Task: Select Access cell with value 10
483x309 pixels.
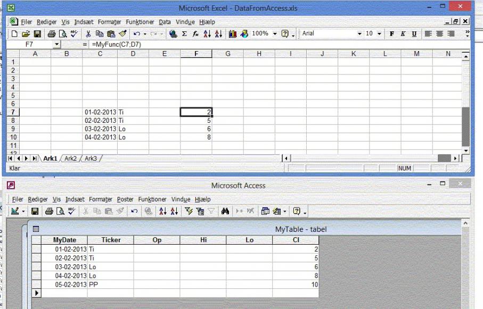Action: tap(296, 285)
